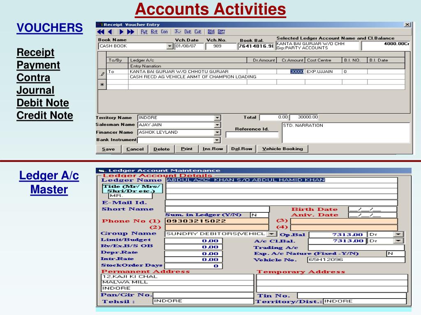This screenshot has width=421, height=315.
Task: Click the Phone No (1) field
Action: [217, 221]
